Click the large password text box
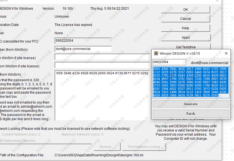The image size is (234, 161). point(102,96)
